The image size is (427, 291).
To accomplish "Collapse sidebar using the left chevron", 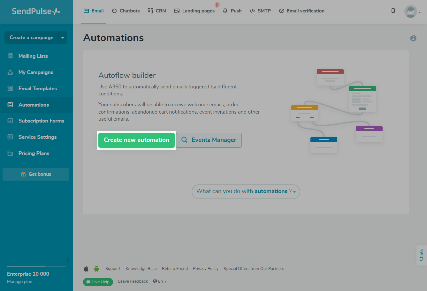I will [67, 260].
